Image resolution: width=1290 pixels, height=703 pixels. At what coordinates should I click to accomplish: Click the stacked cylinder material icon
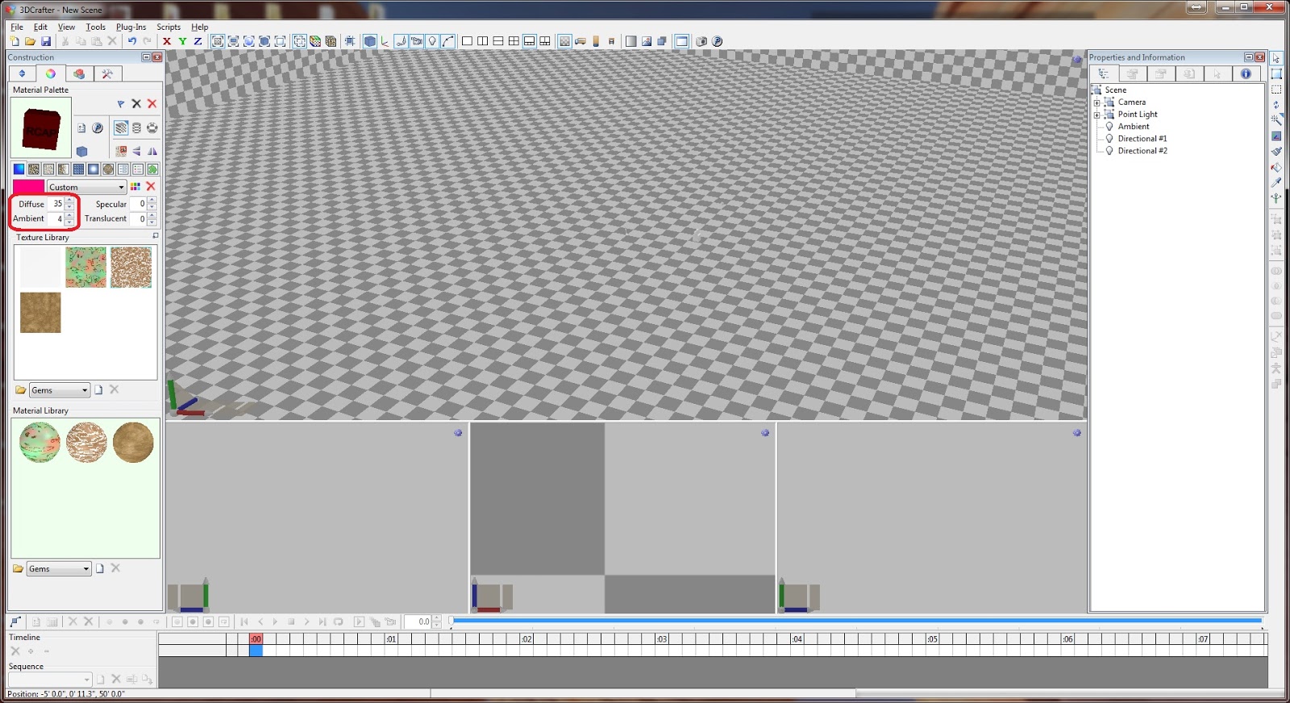click(136, 127)
